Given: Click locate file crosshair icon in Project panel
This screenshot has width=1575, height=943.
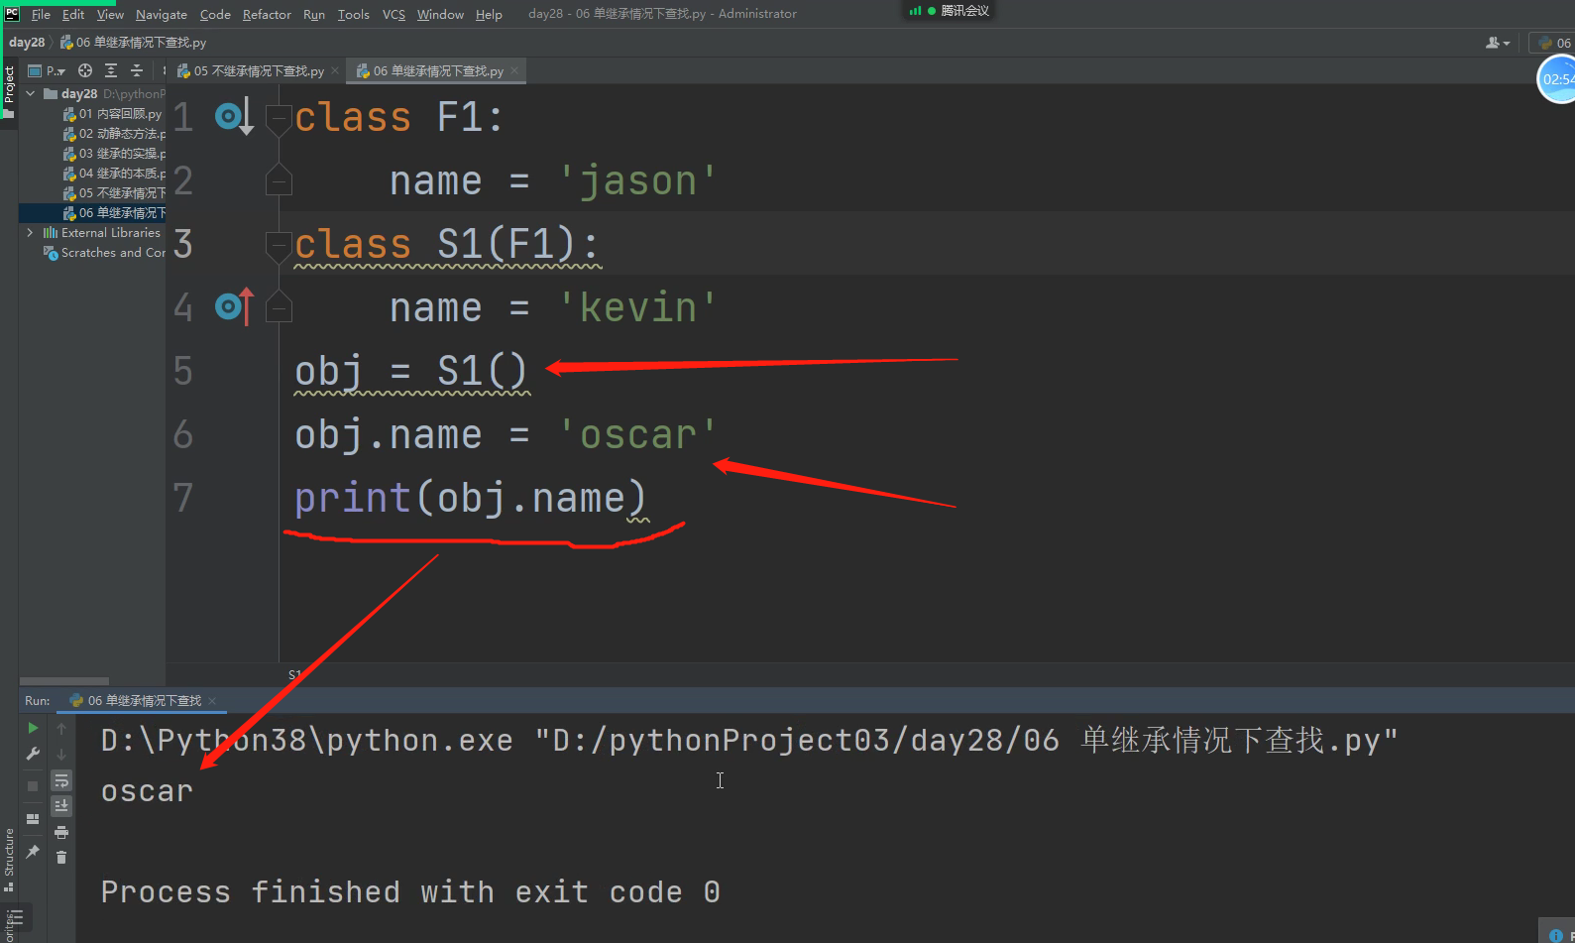Looking at the screenshot, I should click(85, 70).
